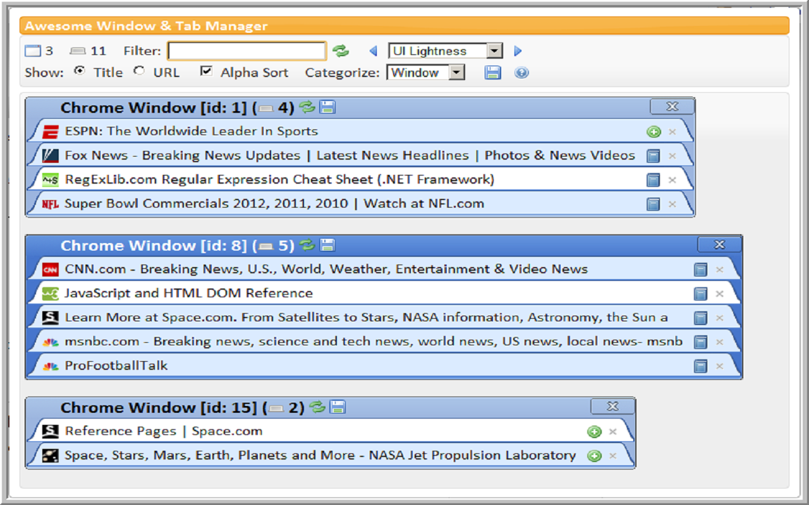Refresh all windows with the green refresh icon
Screen dimensions: 809x505
click(x=341, y=50)
